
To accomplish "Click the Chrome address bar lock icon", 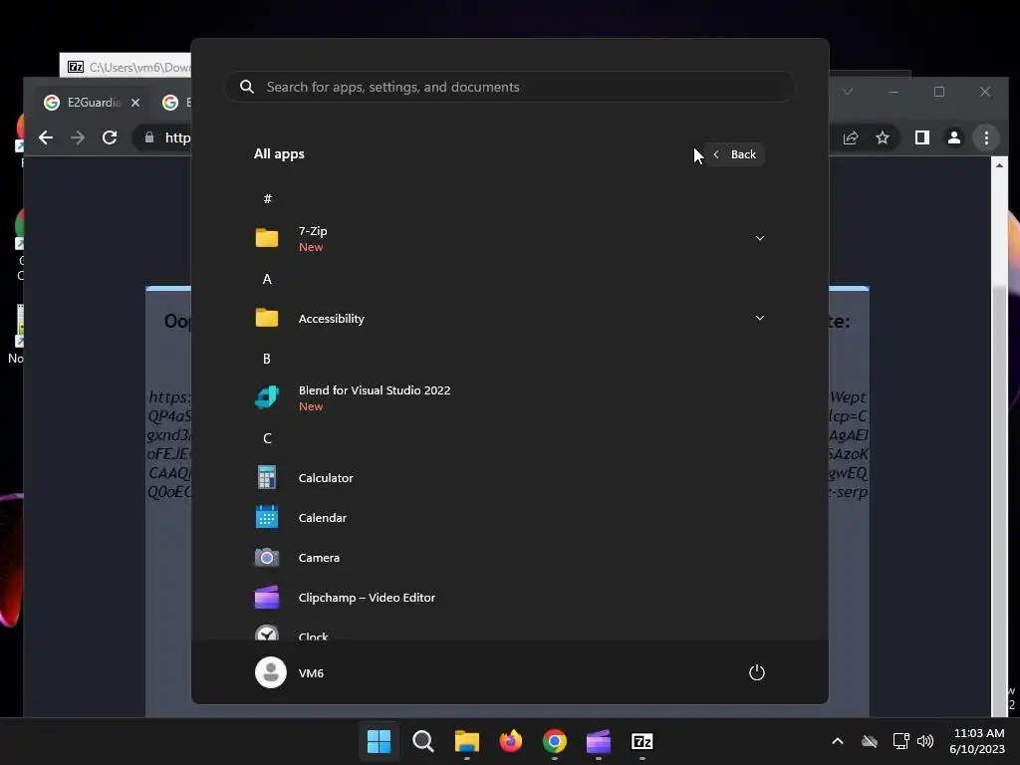I will click(x=149, y=137).
